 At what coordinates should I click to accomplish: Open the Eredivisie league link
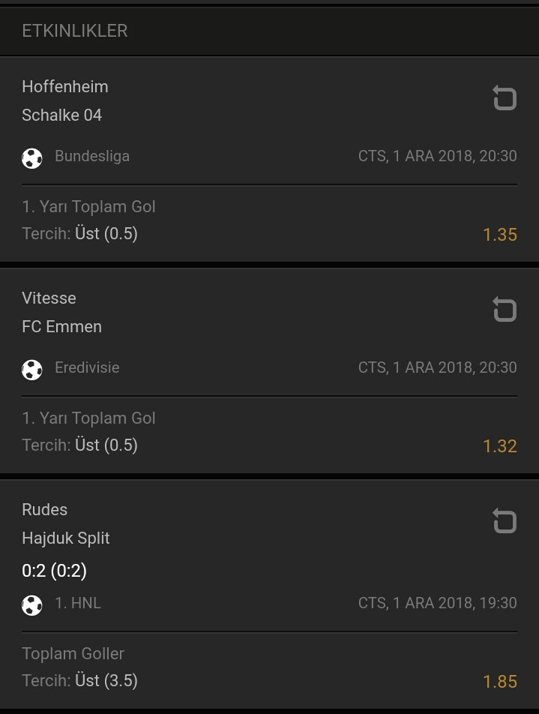click(87, 367)
